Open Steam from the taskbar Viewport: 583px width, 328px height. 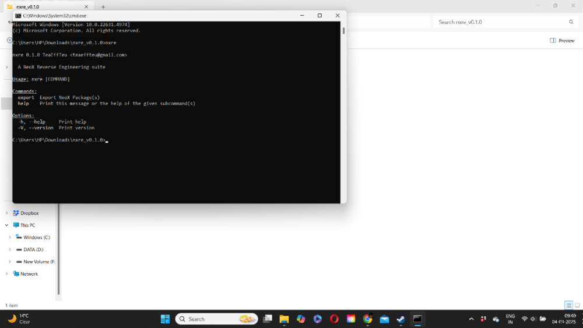401,319
